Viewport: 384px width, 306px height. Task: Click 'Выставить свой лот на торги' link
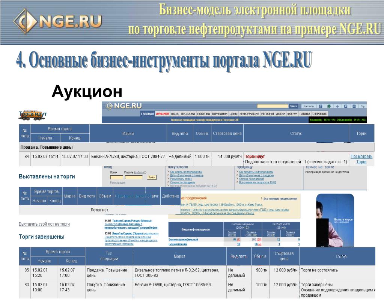pyautogui.click(x=44, y=224)
